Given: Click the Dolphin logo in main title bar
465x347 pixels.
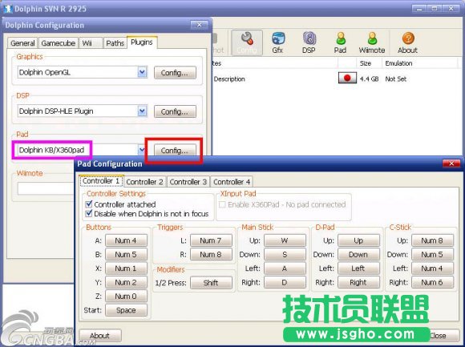Looking at the screenshot, I should click(8, 9).
